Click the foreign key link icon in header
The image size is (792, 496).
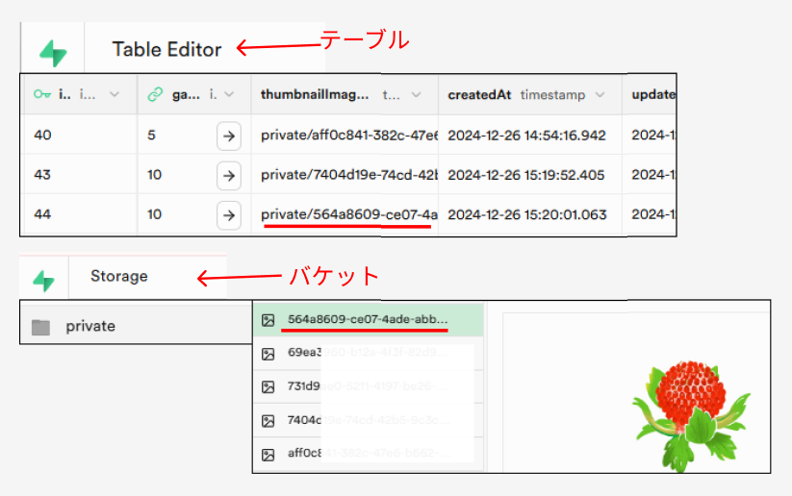tap(155, 95)
